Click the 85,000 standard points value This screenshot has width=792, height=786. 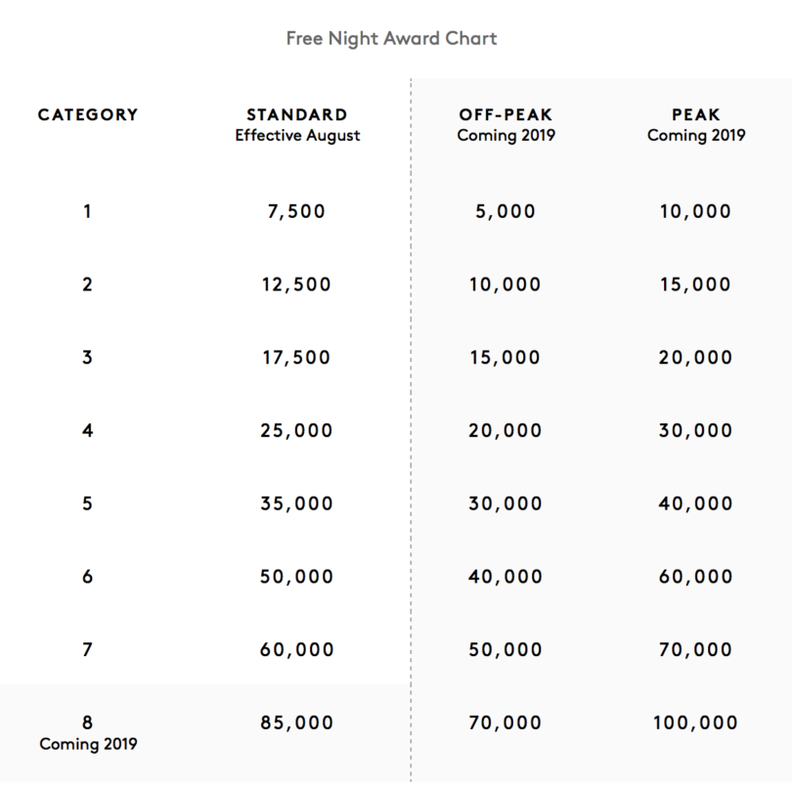pyautogui.click(x=297, y=723)
